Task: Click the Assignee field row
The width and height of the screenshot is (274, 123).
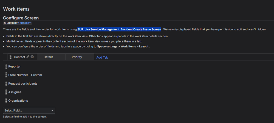Action: click(x=15, y=92)
